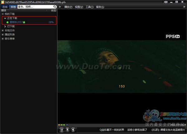The width and height of the screenshot is (187, 134).
Task: Click the PPS app logo in title bar
Action: (2, 2)
